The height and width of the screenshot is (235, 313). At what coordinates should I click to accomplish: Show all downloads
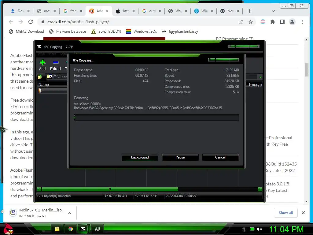pyautogui.click(x=286, y=213)
